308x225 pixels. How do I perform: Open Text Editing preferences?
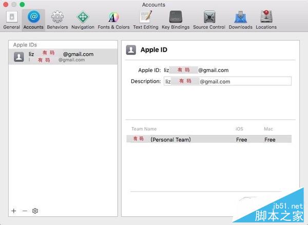(146, 20)
